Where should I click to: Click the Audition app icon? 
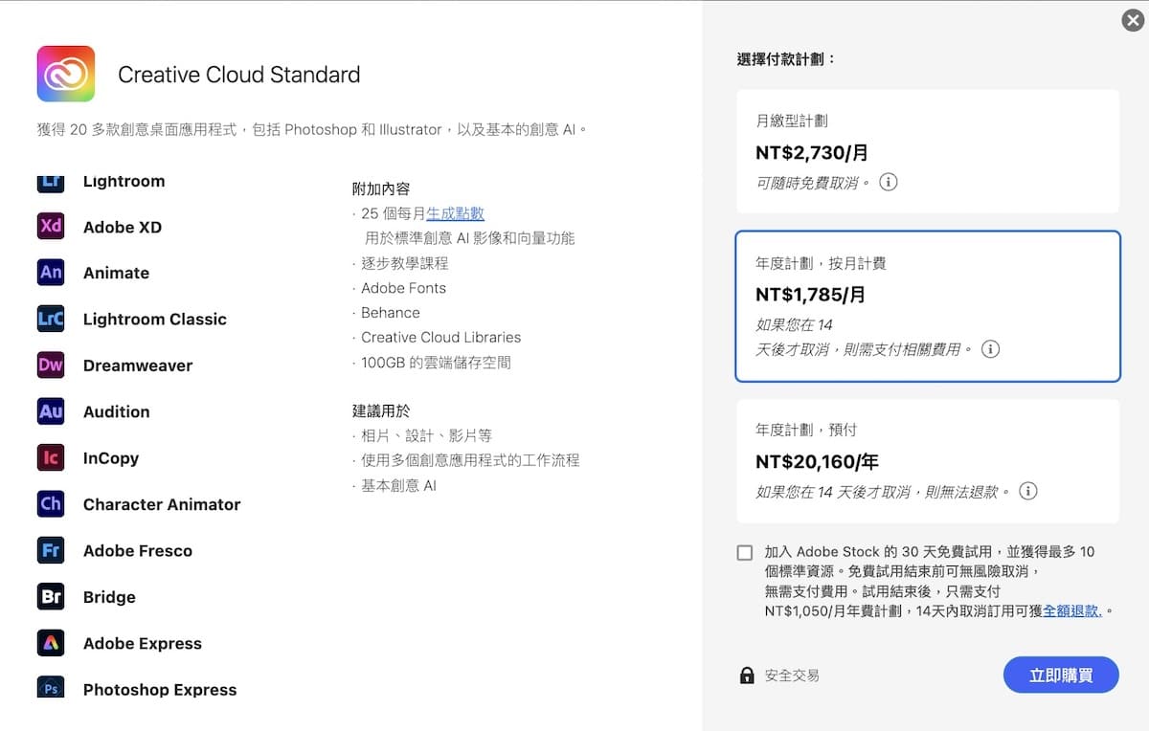pyautogui.click(x=51, y=411)
